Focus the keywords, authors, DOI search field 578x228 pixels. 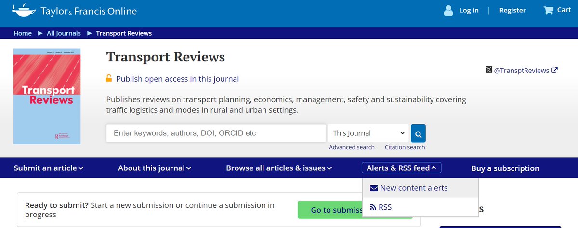click(216, 133)
